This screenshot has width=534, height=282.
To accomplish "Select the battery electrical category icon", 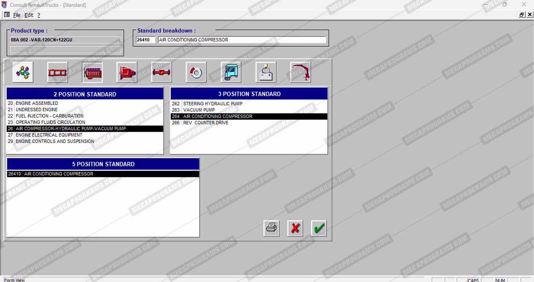I will tap(265, 72).
